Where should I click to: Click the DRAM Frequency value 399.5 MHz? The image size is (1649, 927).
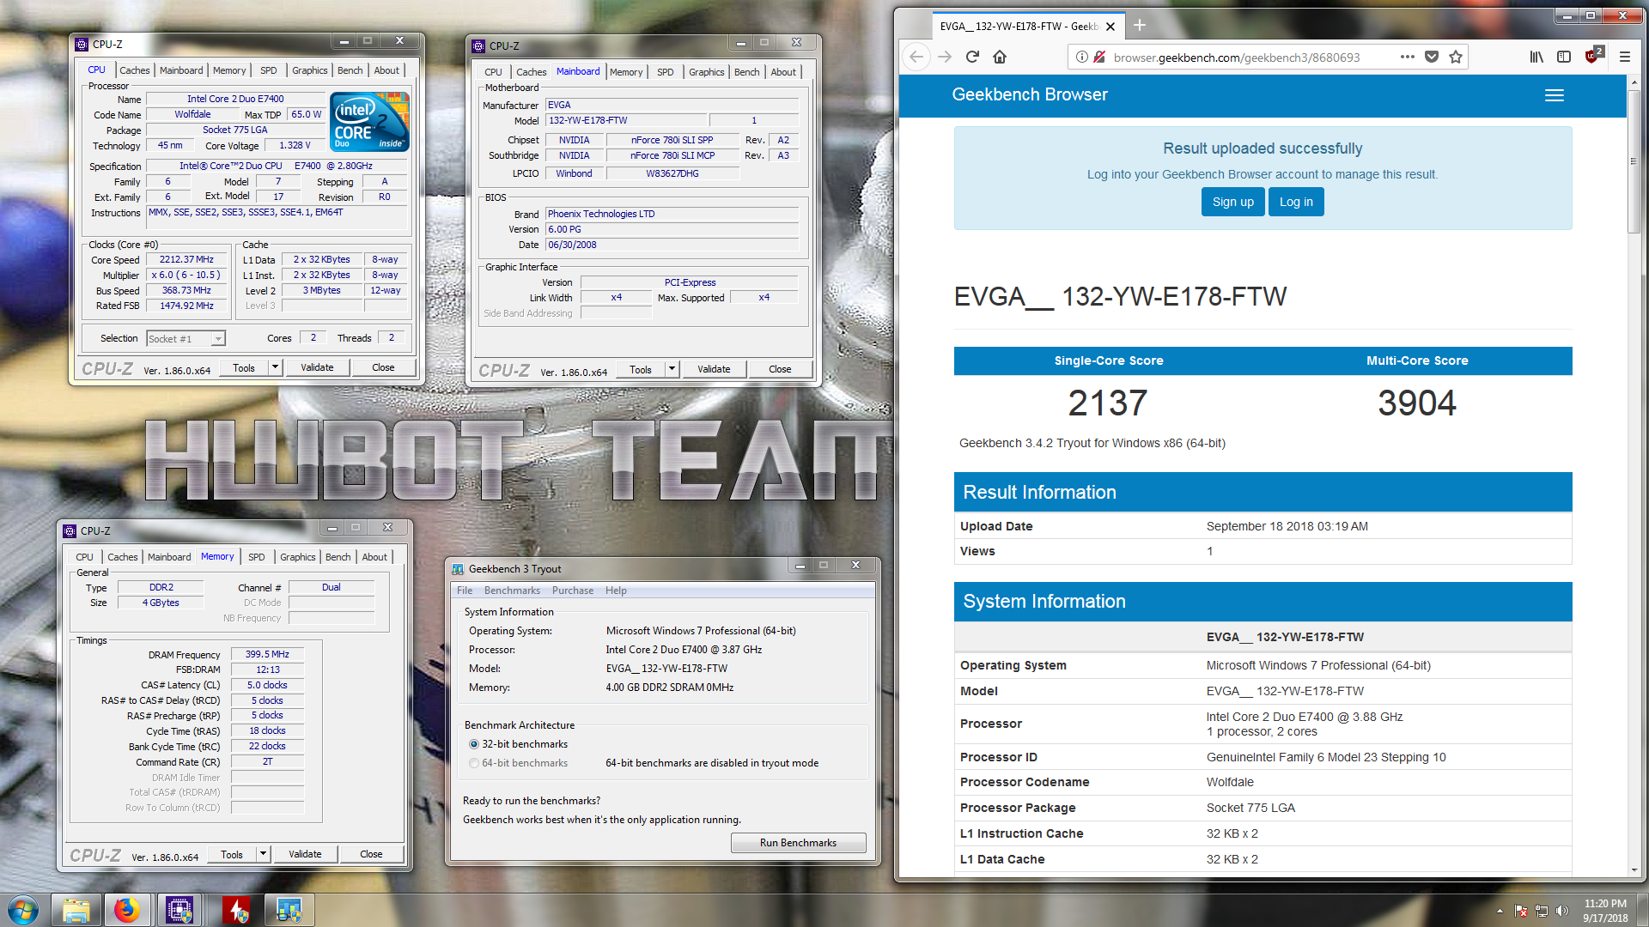coord(267,654)
